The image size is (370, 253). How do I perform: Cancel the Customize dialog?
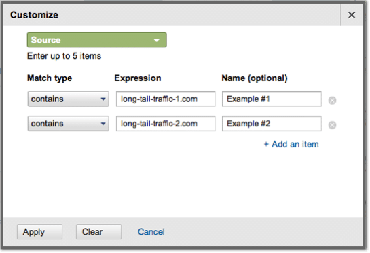tap(151, 232)
